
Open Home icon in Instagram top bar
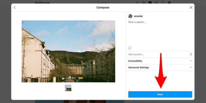coord(137,2)
